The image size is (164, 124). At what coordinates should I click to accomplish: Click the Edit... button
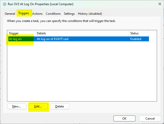click(38, 106)
